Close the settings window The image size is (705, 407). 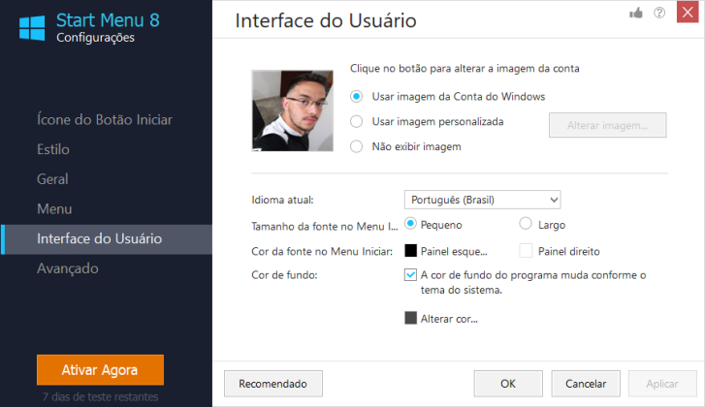point(688,13)
